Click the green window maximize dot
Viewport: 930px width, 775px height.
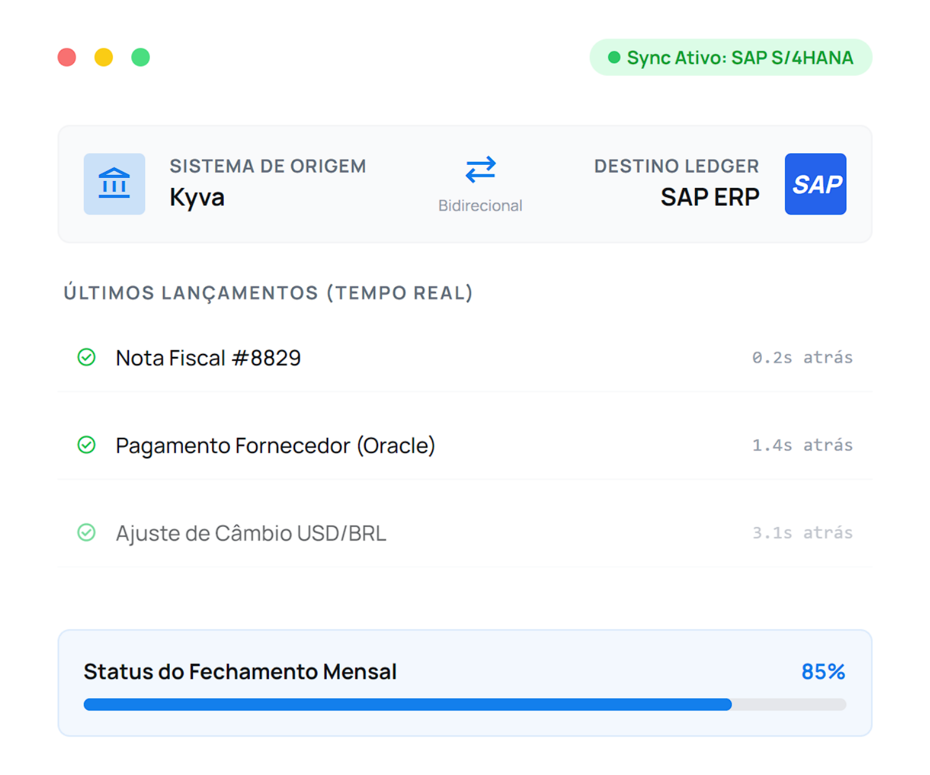[x=141, y=57]
